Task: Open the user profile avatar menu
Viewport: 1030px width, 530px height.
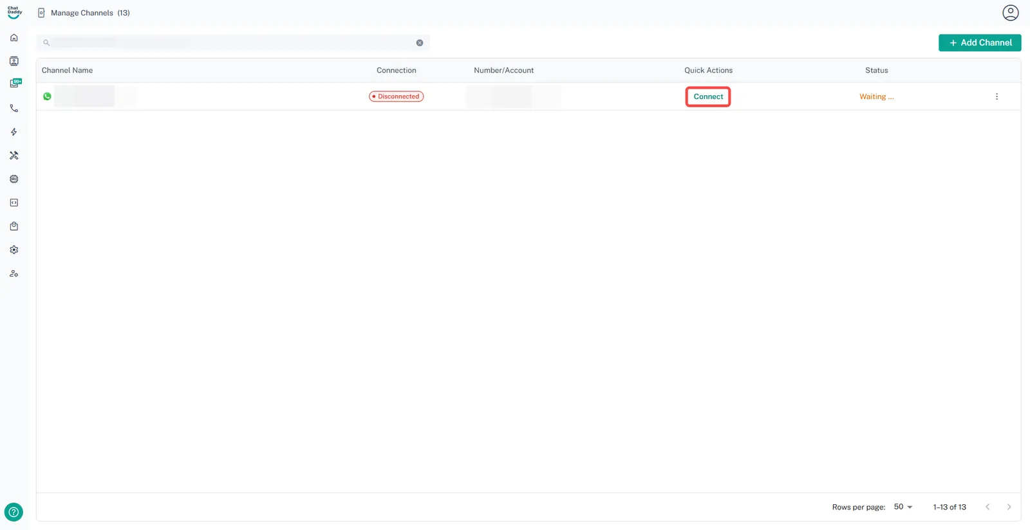Action: (x=1010, y=13)
